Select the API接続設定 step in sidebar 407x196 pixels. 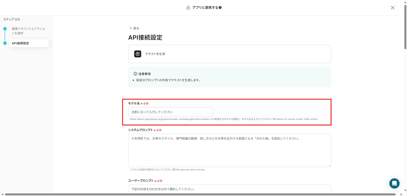(29, 43)
